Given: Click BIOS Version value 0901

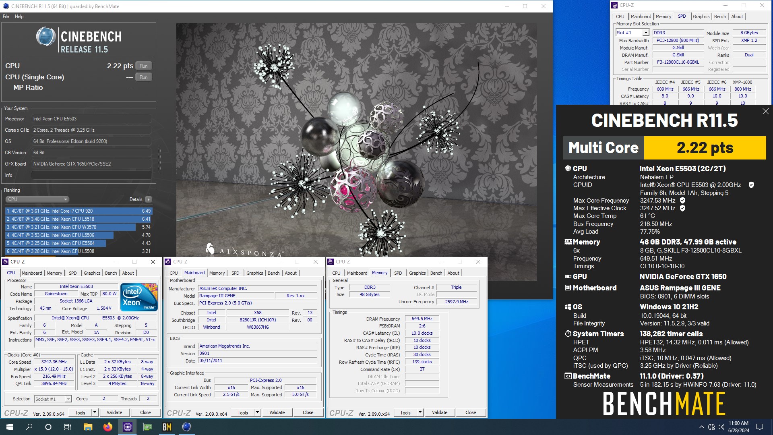Looking at the screenshot, I should [258, 353].
